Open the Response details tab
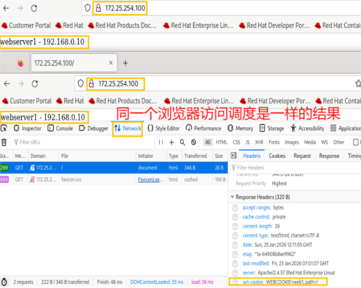The image size is (361, 288). click(x=329, y=156)
